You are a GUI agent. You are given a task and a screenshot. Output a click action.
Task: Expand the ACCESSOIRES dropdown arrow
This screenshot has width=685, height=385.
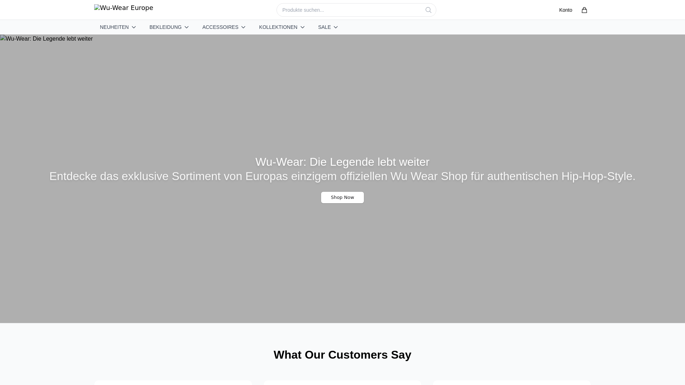click(243, 27)
